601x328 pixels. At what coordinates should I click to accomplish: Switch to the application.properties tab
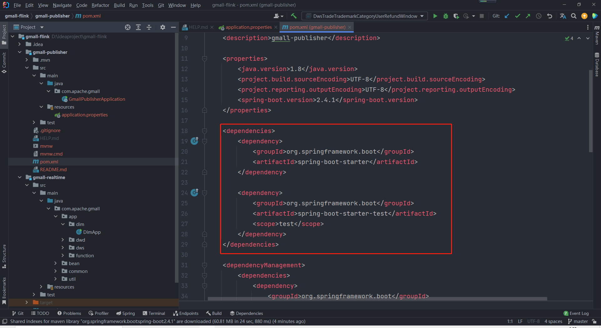[x=248, y=27]
